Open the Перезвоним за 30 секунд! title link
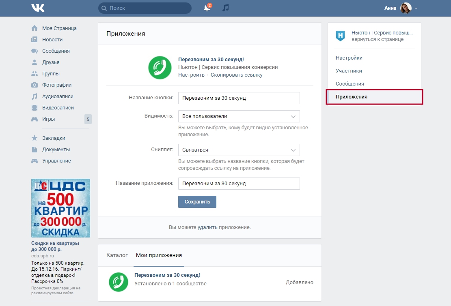The width and height of the screenshot is (451, 306). (211, 60)
